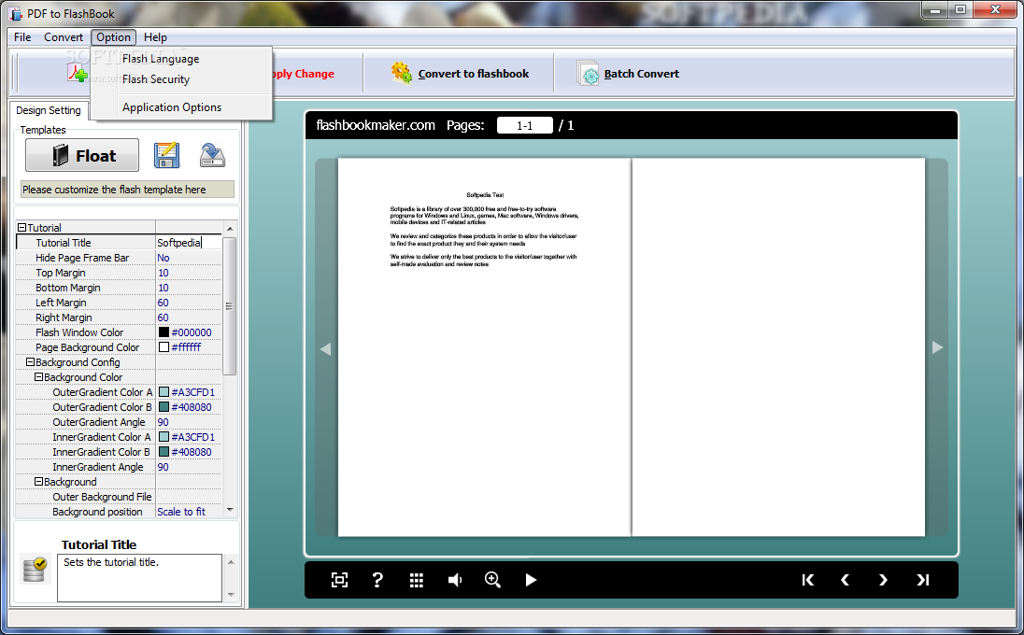Mute sound with the speaker icon
The image size is (1024, 635).
(x=454, y=580)
